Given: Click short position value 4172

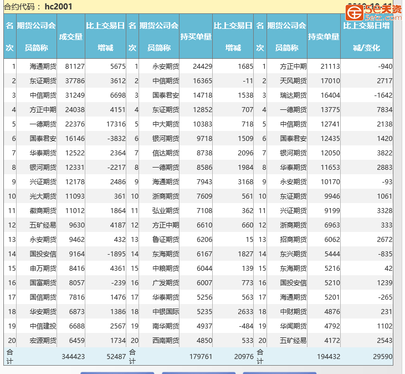Looking at the screenshot, I should tap(332, 340).
